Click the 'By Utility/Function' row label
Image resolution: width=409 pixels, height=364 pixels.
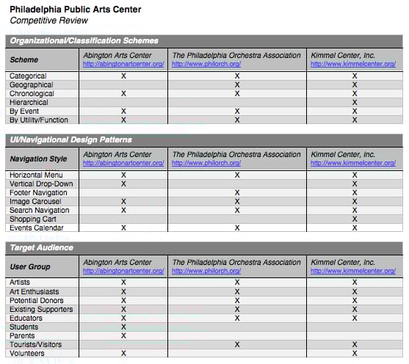pyautogui.click(x=39, y=120)
